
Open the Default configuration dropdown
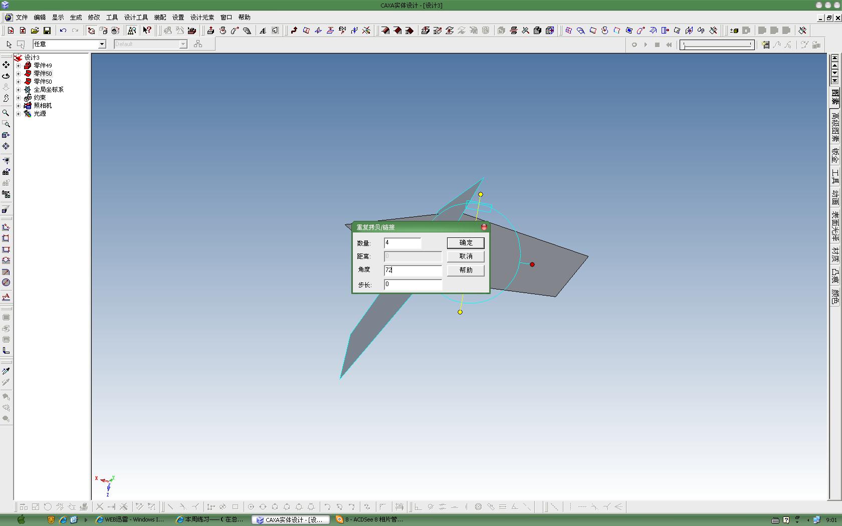coord(183,44)
